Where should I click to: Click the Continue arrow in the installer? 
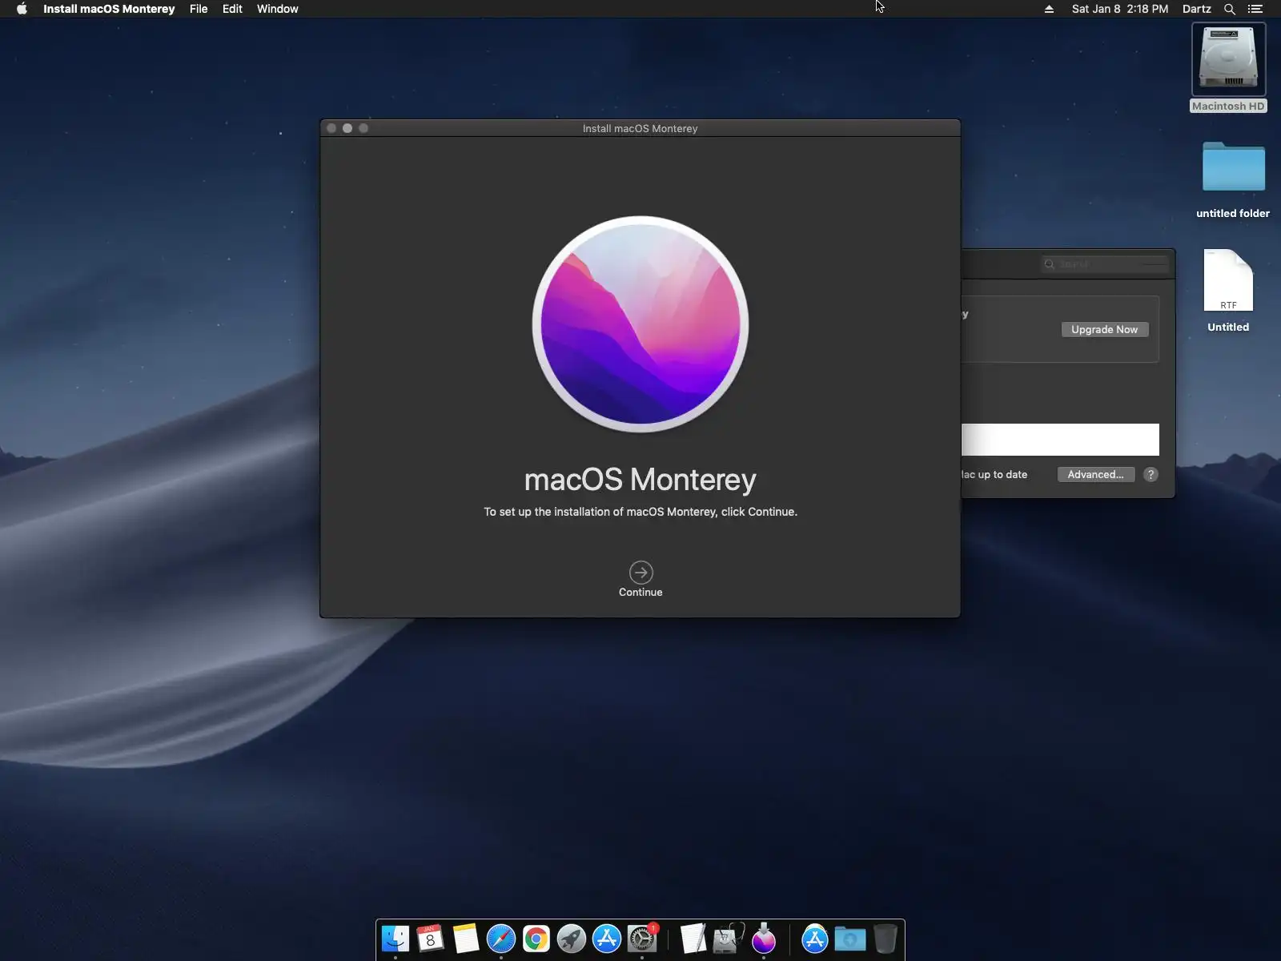tap(640, 573)
